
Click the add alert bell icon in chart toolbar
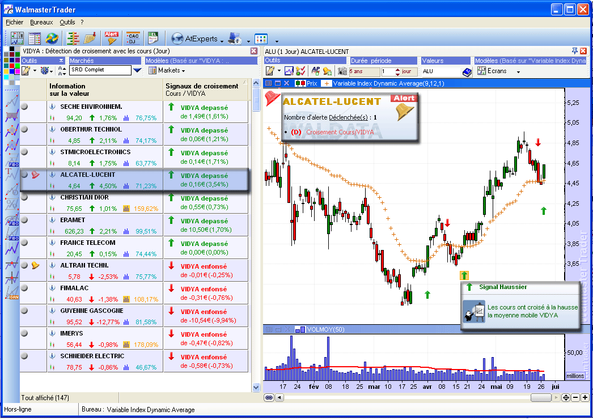328,71
